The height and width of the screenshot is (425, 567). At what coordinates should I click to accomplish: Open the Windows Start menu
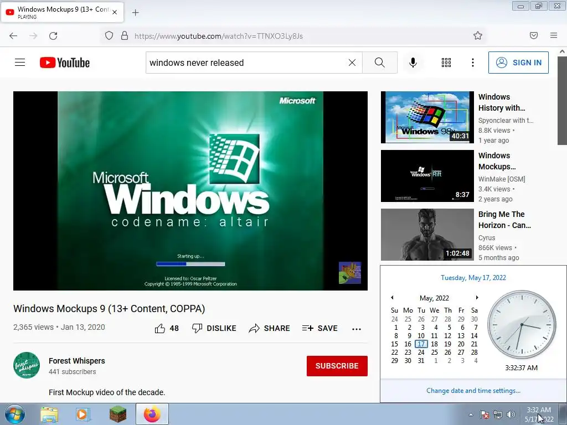click(x=15, y=414)
